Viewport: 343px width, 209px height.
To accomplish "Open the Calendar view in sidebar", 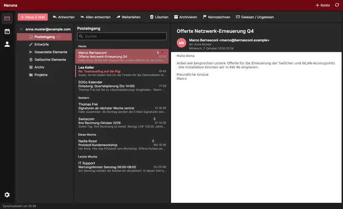I will [7, 31].
